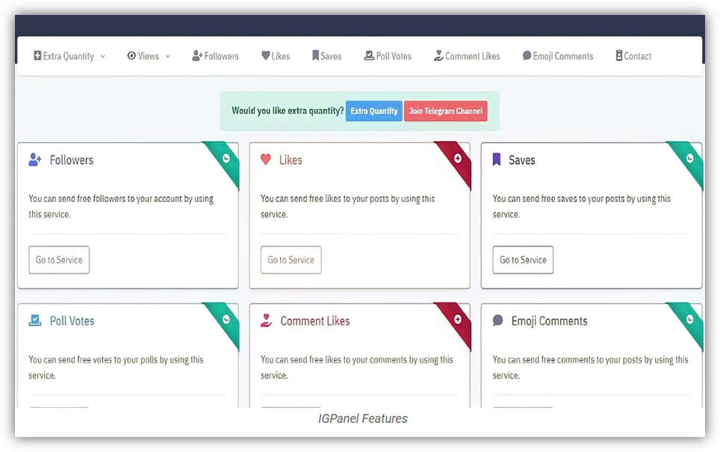The image size is (720, 452).
Task: Select Saves in the top navigation
Action: coord(326,56)
